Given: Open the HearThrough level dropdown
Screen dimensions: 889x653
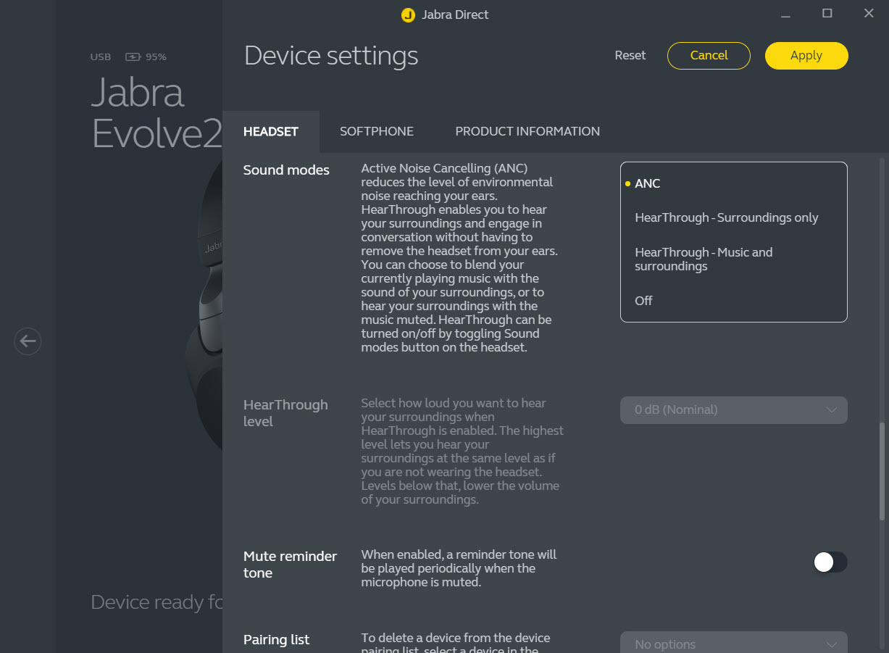Looking at the screenshot, I should (733, 409).
